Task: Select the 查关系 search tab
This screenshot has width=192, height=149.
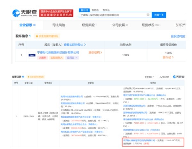Action: pos(106,10)
